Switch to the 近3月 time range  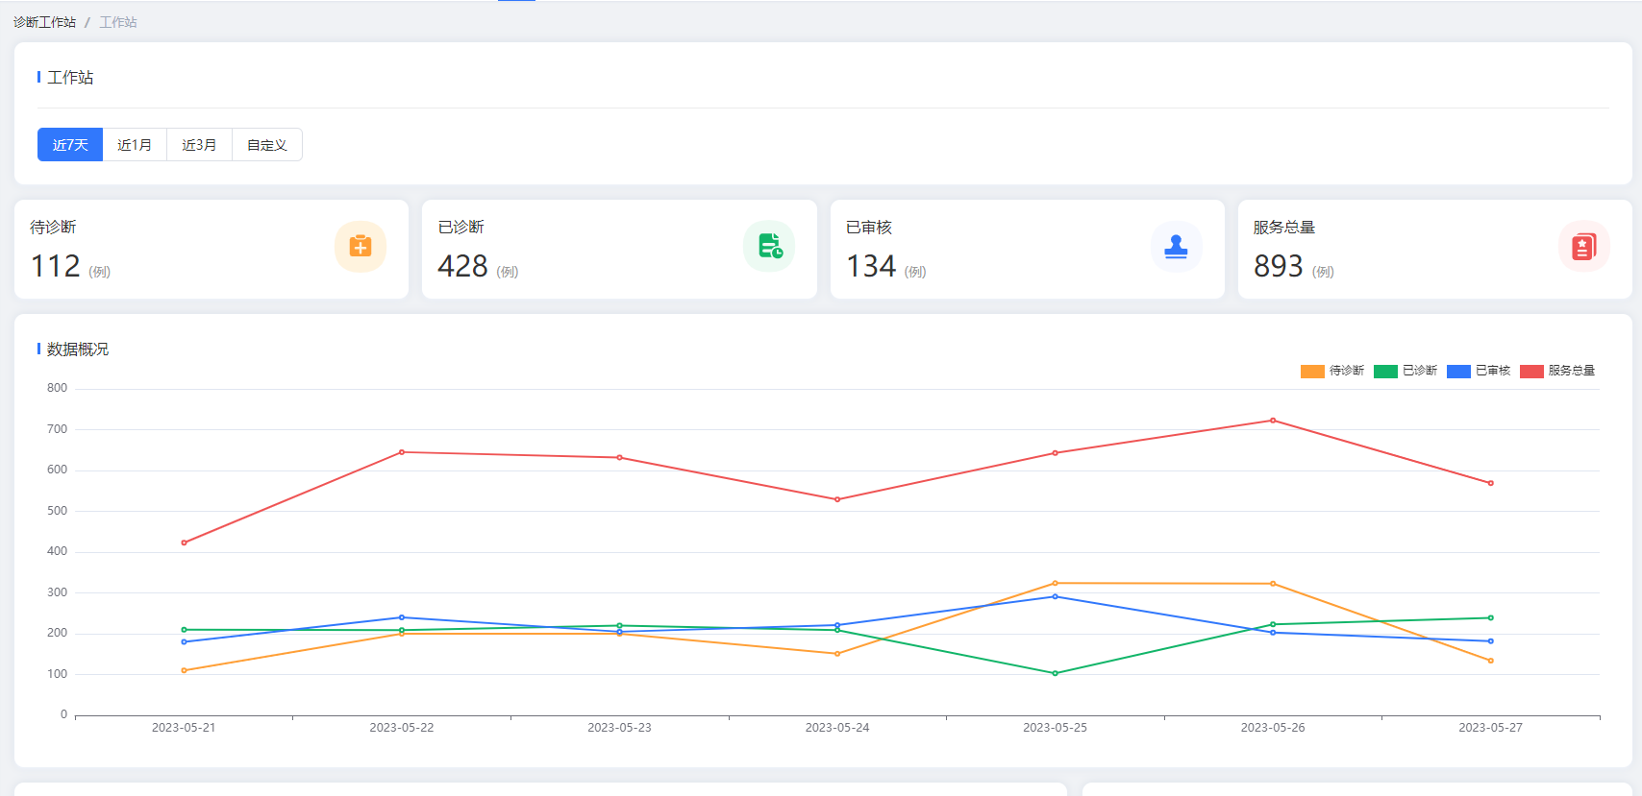click(x=199, y=145)
